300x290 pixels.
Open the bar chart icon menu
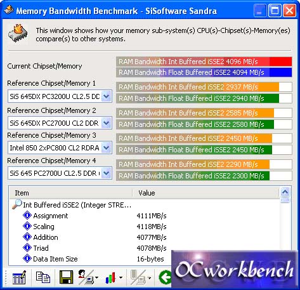pyautogui.click(x=114, y=277)
